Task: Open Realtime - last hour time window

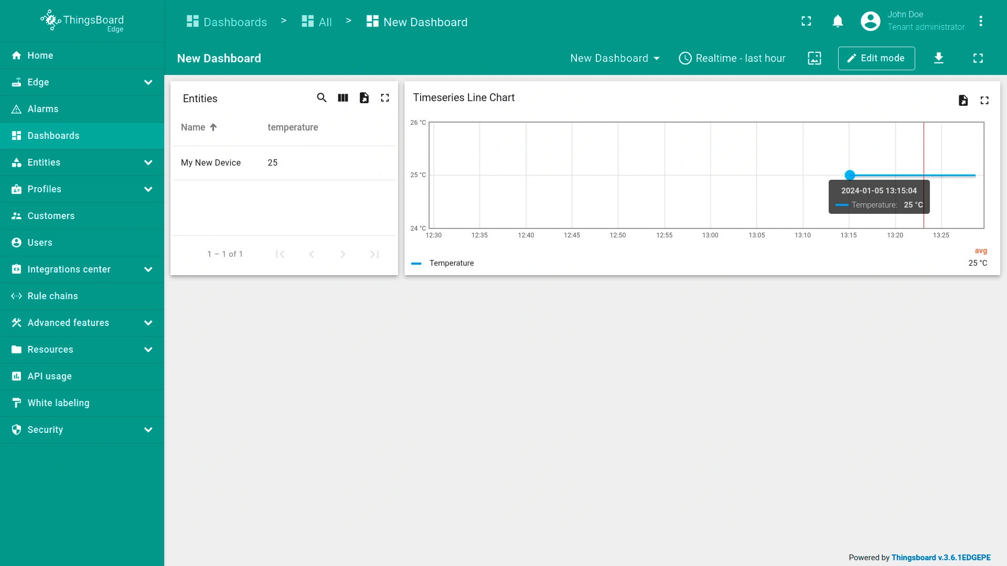Action: [732, 58]
